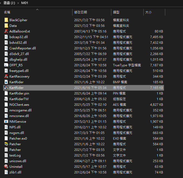Viewport: 183px width, 178px height.
Task: Click the 2,266 KB size of d3dx9_27.dll
Action: (157, 54)
